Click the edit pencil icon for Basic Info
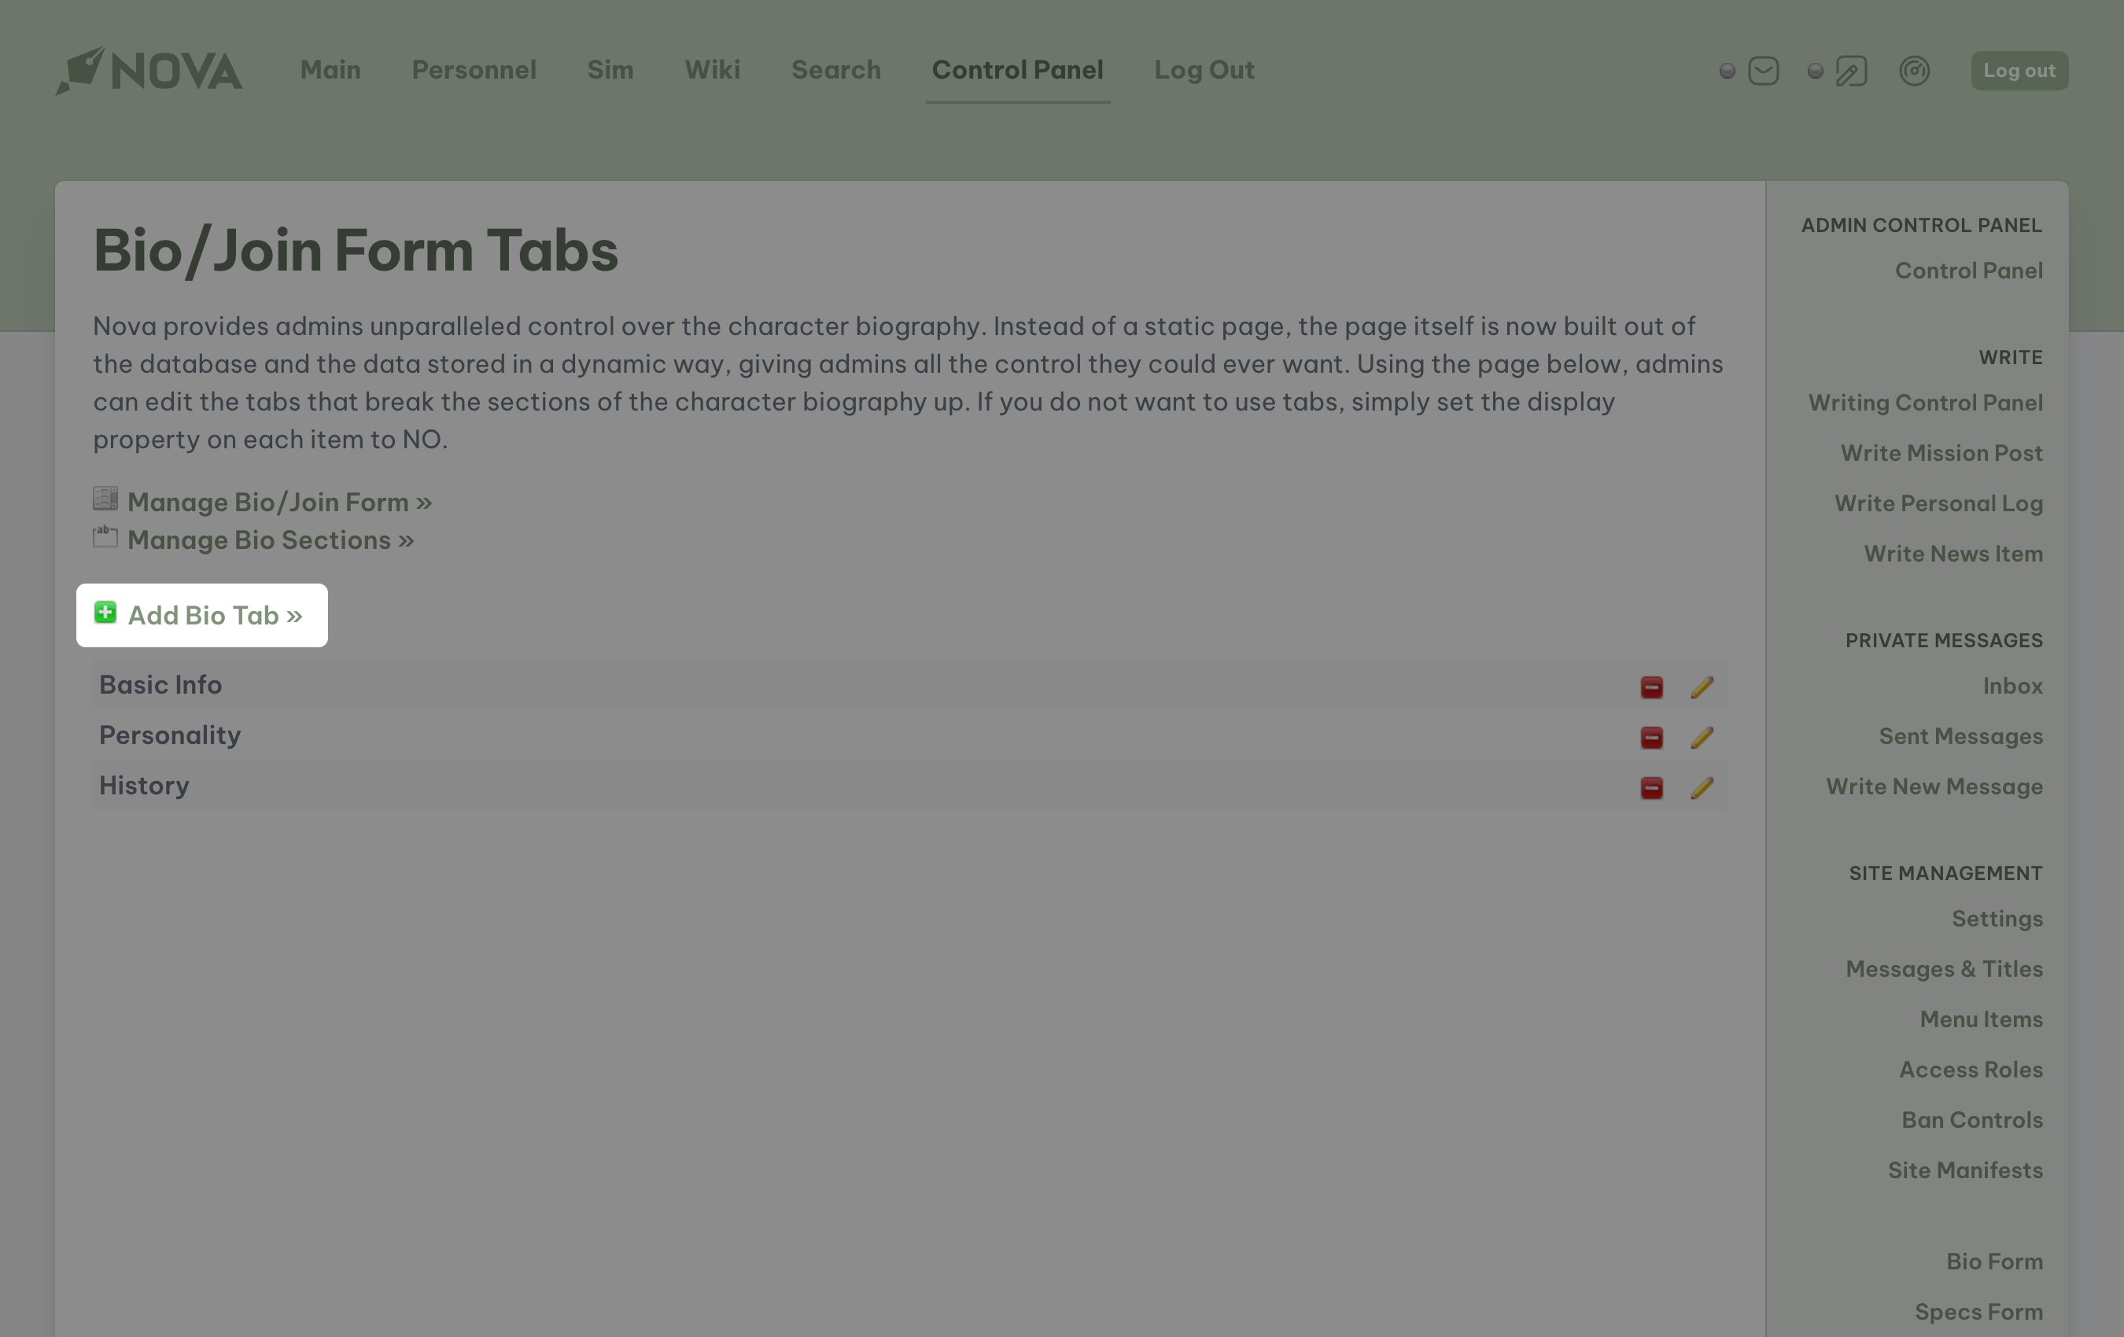This screenshot has width=2124, height=1337. click(1701, 686)
